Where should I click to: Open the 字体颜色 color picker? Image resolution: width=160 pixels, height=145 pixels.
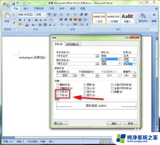click(x=75, y=76)
